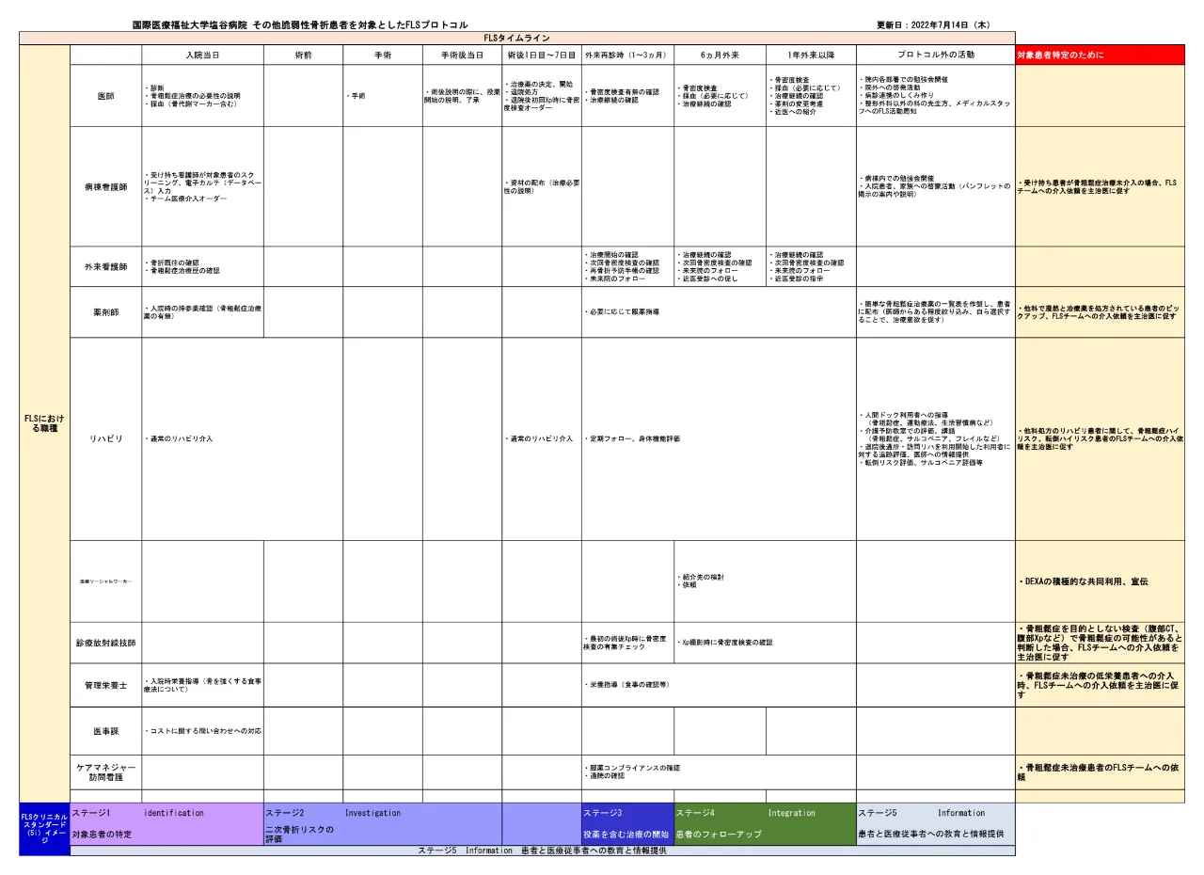Select the プロトコル外の活動 column header
Screen dimensions: 1204x875
point(935,56)
